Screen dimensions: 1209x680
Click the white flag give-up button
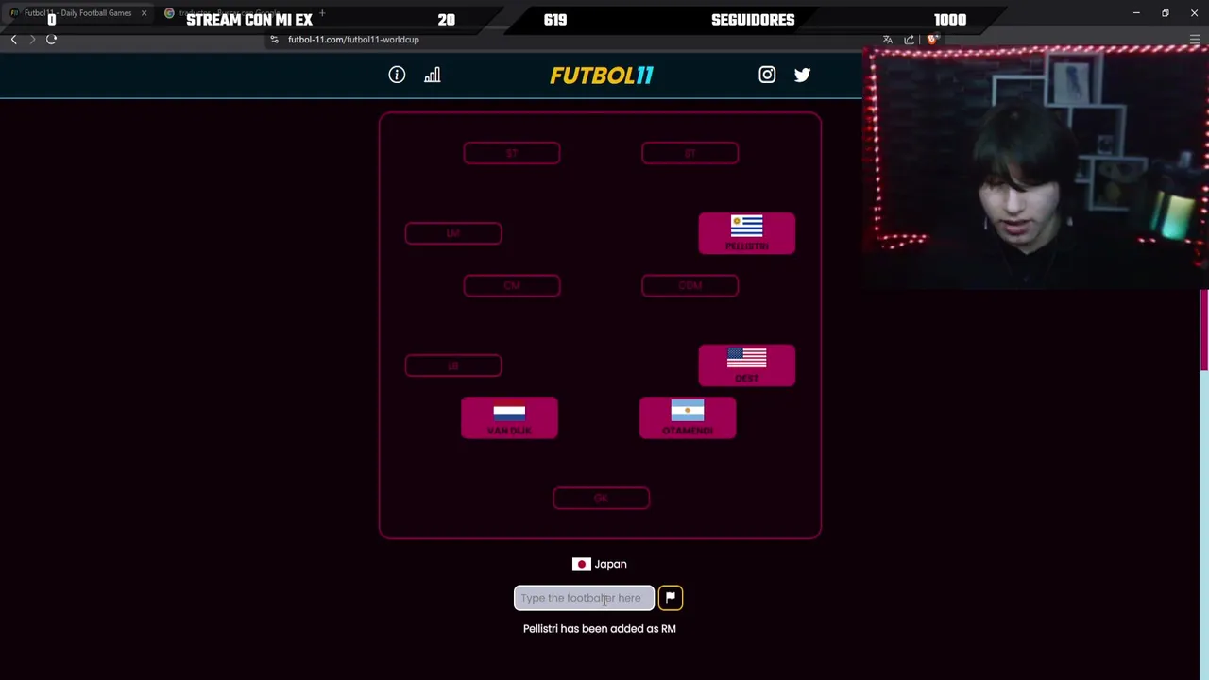point(670,597)
